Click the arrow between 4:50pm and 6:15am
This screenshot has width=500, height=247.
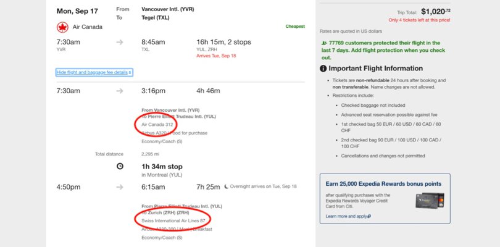click(120, 187)
